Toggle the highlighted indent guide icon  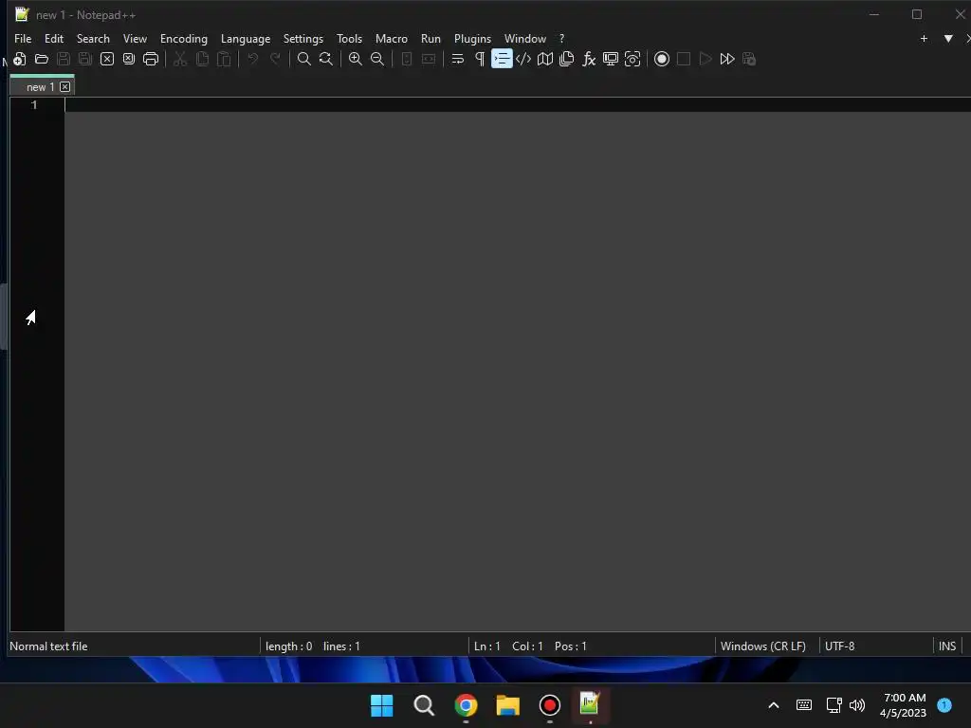click(502, 59)
